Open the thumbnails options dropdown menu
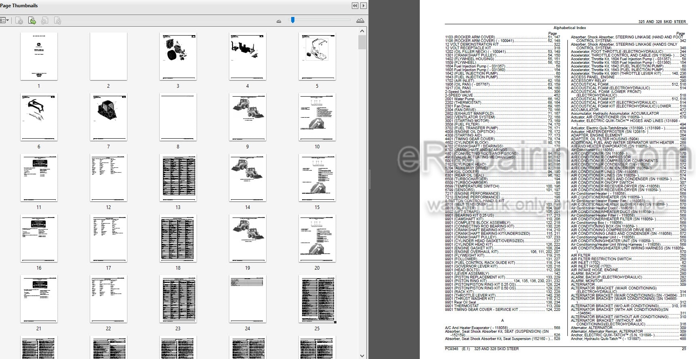 pos(4,20)
